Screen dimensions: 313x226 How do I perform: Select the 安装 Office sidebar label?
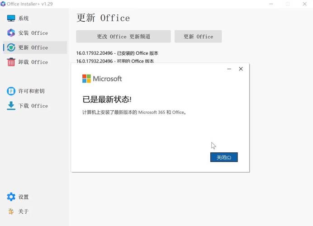pyautogui.click(x=33, y=33)
